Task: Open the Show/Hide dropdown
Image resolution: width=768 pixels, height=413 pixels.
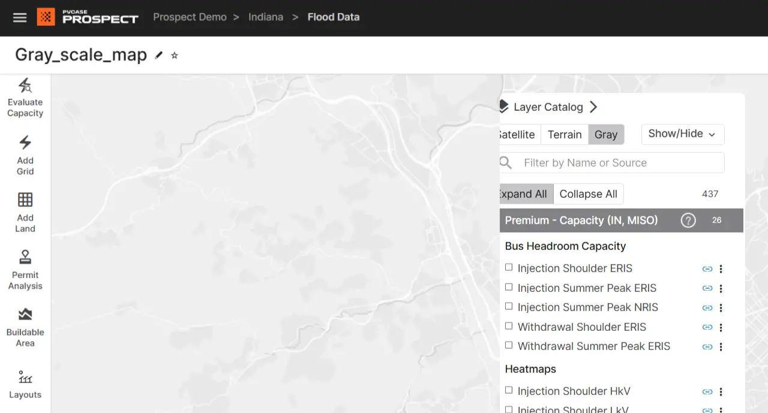Action: click(x=682, y=134)
